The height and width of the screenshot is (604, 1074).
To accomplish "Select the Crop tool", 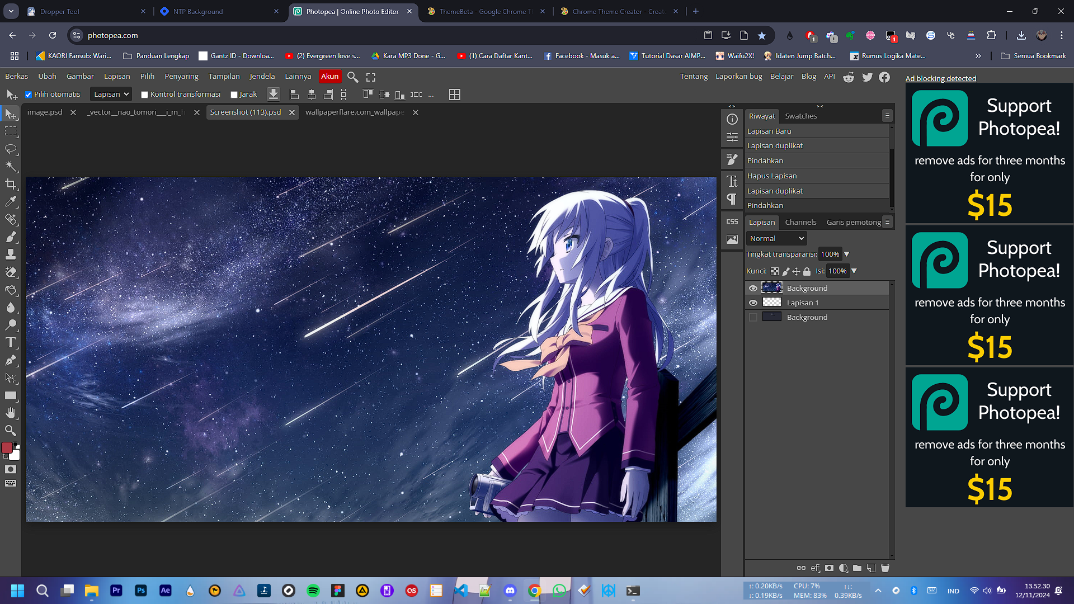I will (11, 184).
